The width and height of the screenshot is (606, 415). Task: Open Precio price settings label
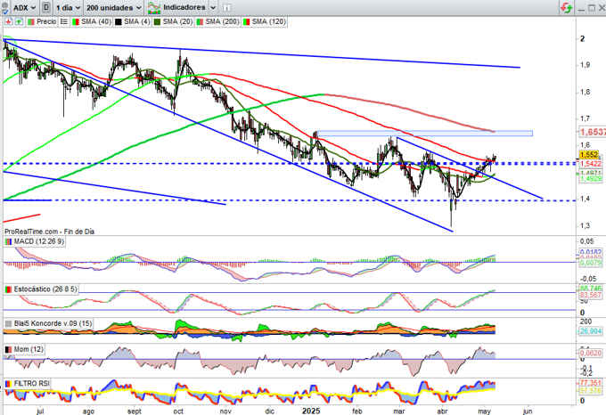46,22
